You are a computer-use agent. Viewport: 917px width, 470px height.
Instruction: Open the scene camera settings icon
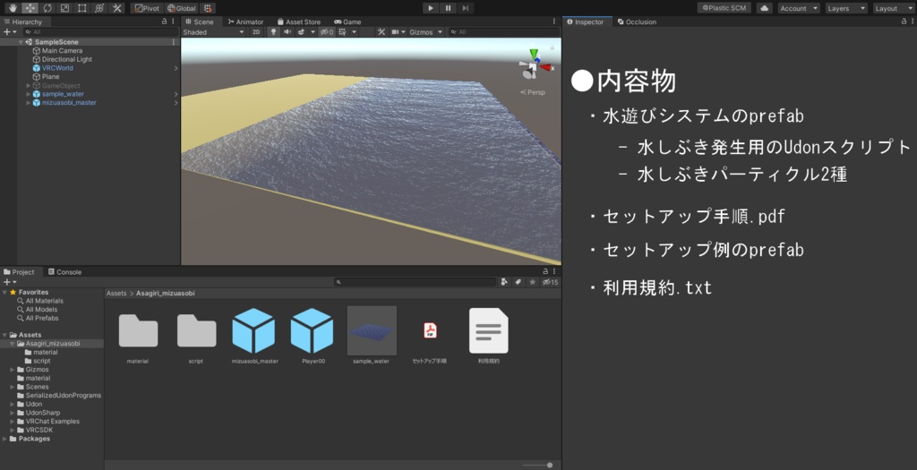pyautogui.click(x=395, y=32)
